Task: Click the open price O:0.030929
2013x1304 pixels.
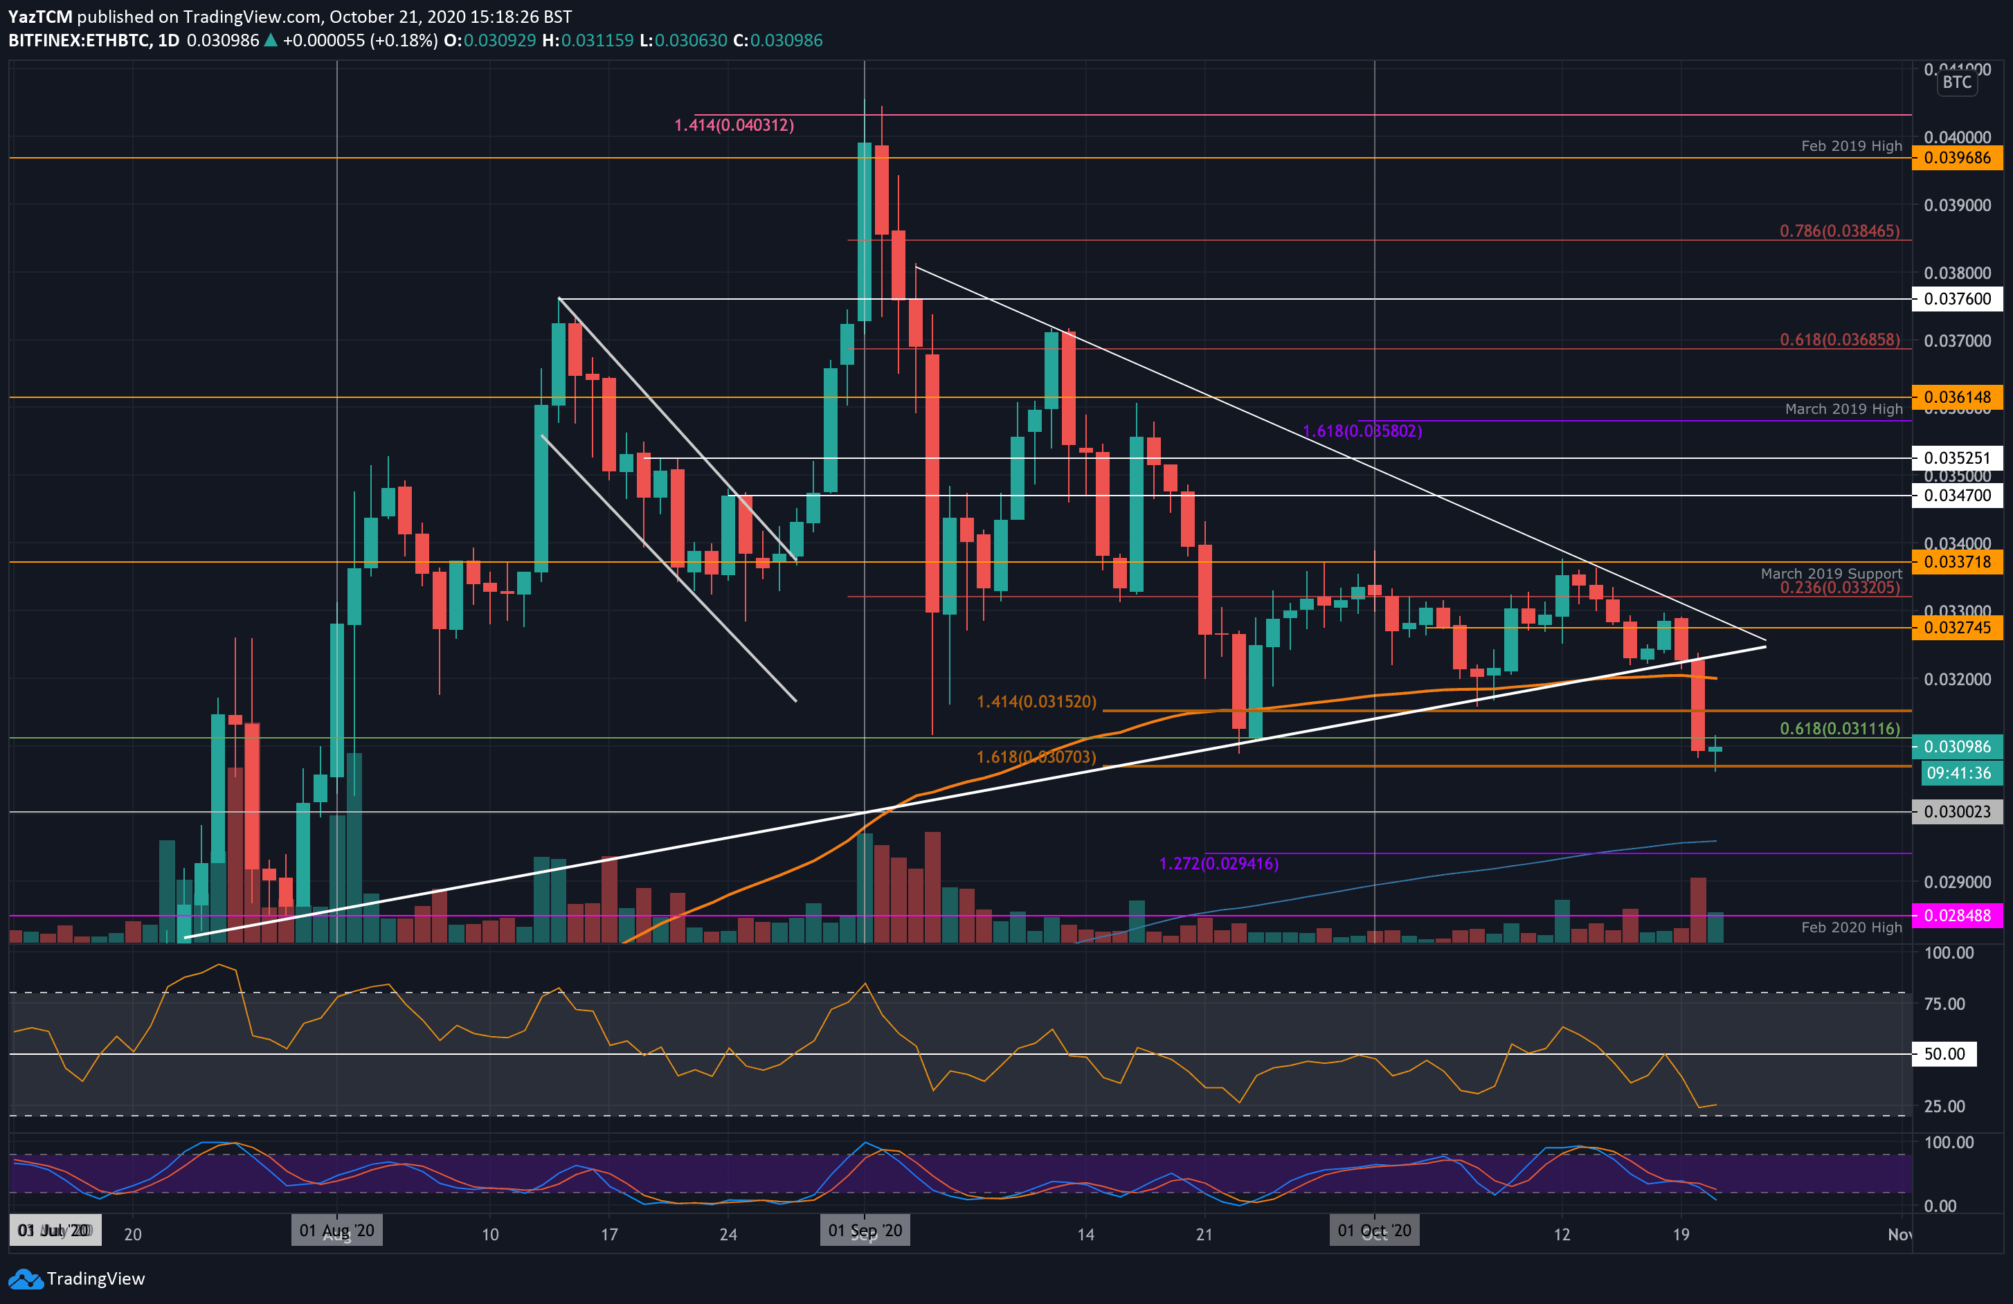Action: tap(489, 41)
